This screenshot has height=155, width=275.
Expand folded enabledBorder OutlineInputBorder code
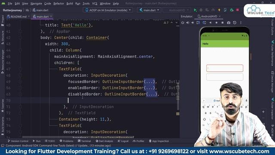(149, 88)
